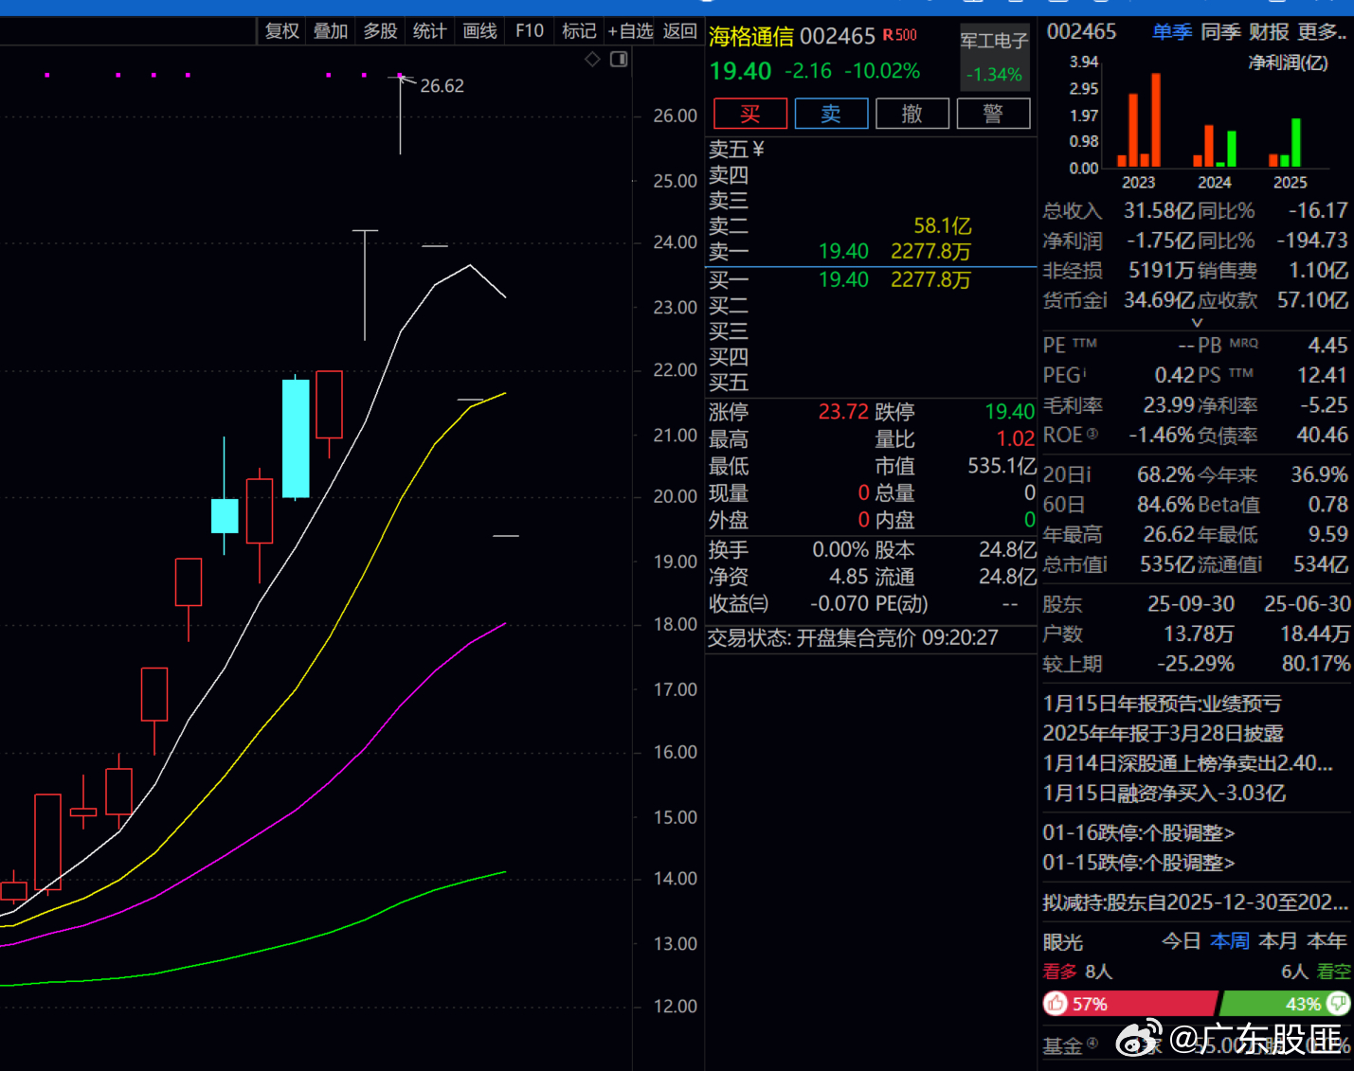This screenshot has height=1071, width=1354.
Task: Click the 26.62 high price label on chart
Action: tap(442, 86)
